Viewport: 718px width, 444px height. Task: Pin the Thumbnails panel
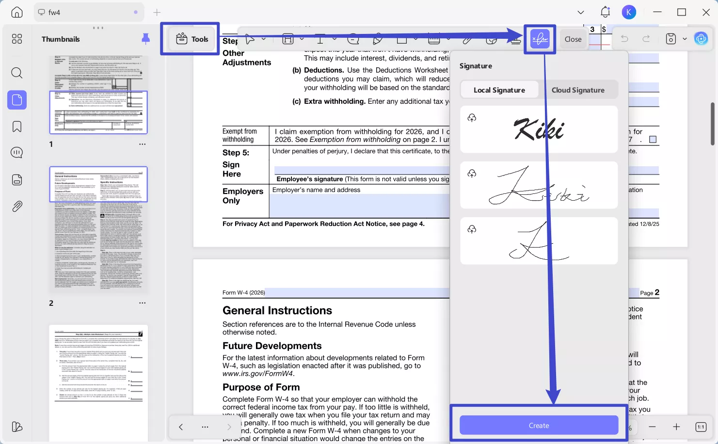coord(145,39)
